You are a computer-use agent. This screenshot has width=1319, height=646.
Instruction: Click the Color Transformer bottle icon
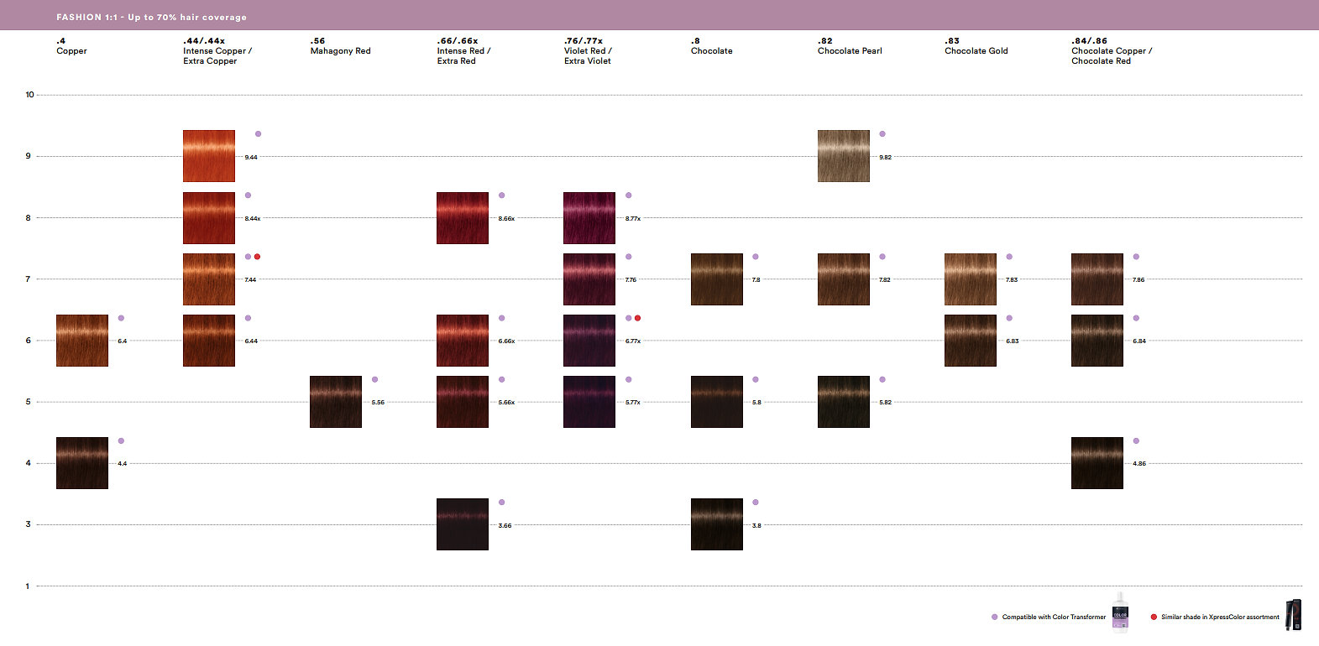click(1120, 612)
